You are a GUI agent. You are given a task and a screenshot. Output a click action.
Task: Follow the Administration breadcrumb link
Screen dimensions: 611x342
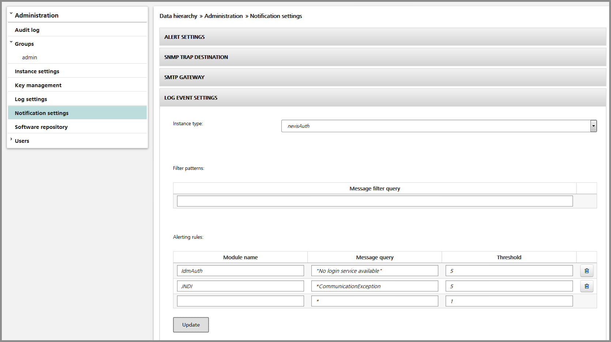(224, 16)
